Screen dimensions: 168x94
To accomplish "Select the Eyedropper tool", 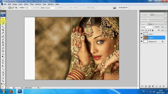I will [x=3, y=75].
